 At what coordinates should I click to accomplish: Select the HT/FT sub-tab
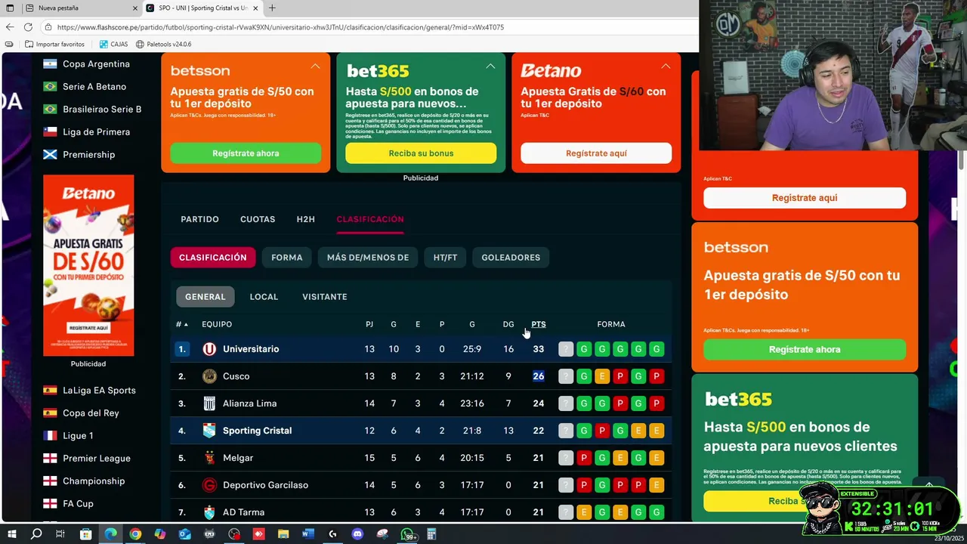(445, 258)
